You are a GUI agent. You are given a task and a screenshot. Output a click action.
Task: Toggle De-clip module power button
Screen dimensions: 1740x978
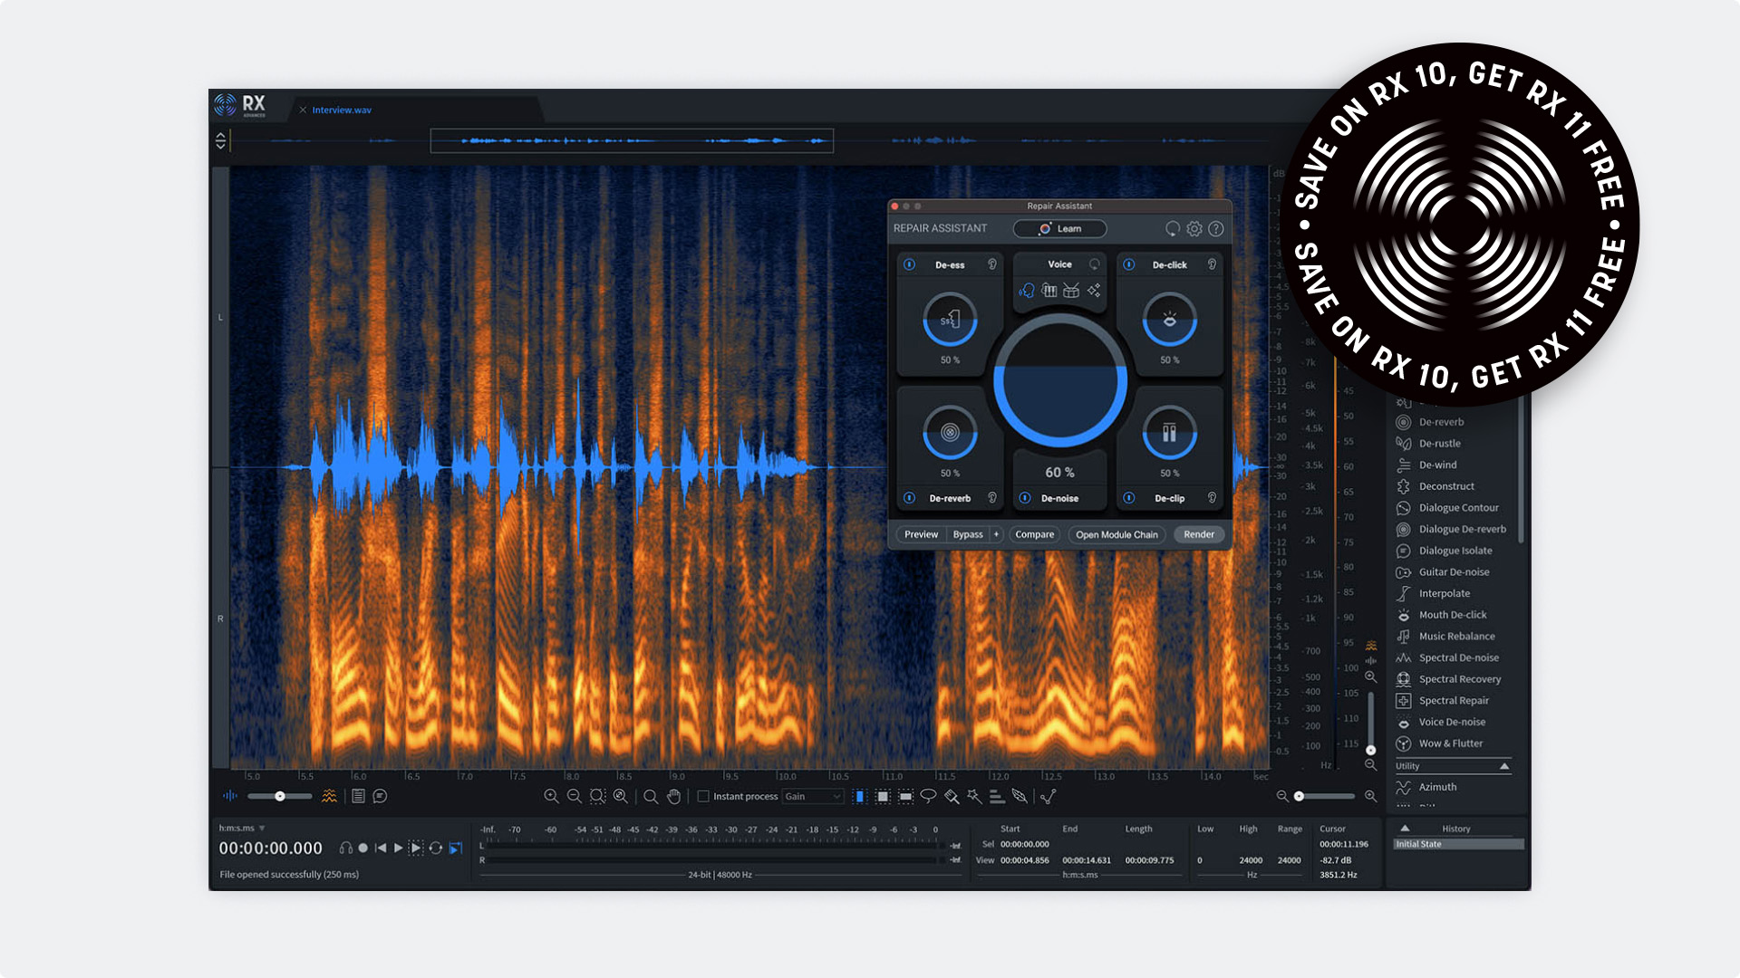[x=1129, y=498]
